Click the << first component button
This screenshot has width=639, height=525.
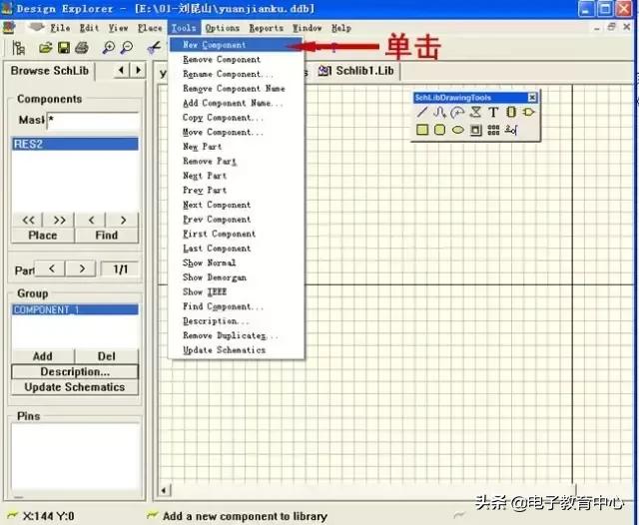[28, 221]
